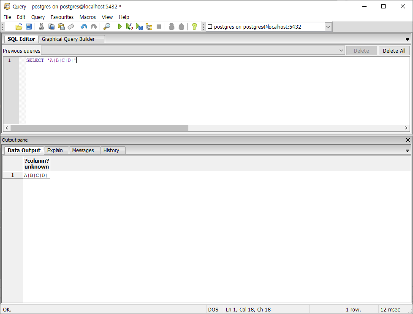The height and width of the screenshot is (314, 413).
Task: Open the Help menu
Action: pyautogui.click(x=124, y=17)
